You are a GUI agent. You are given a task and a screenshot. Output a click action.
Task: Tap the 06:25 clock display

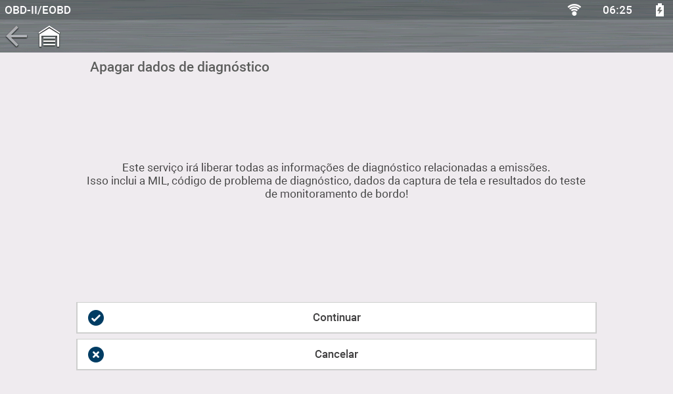click(617, 10)
